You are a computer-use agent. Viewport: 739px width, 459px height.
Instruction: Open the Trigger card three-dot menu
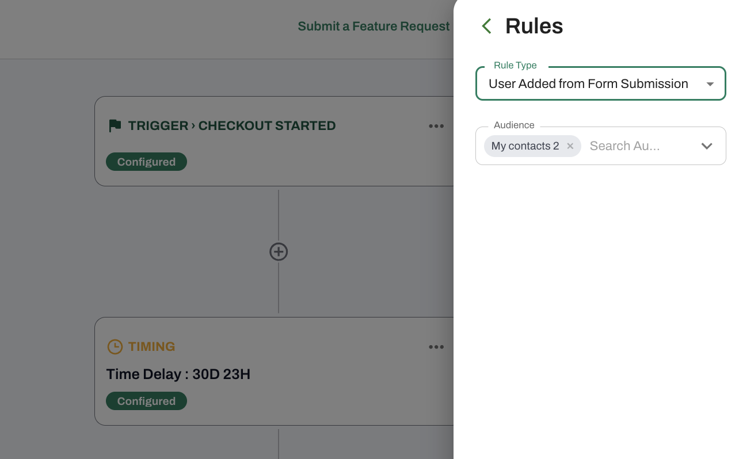tap(436, 126)
